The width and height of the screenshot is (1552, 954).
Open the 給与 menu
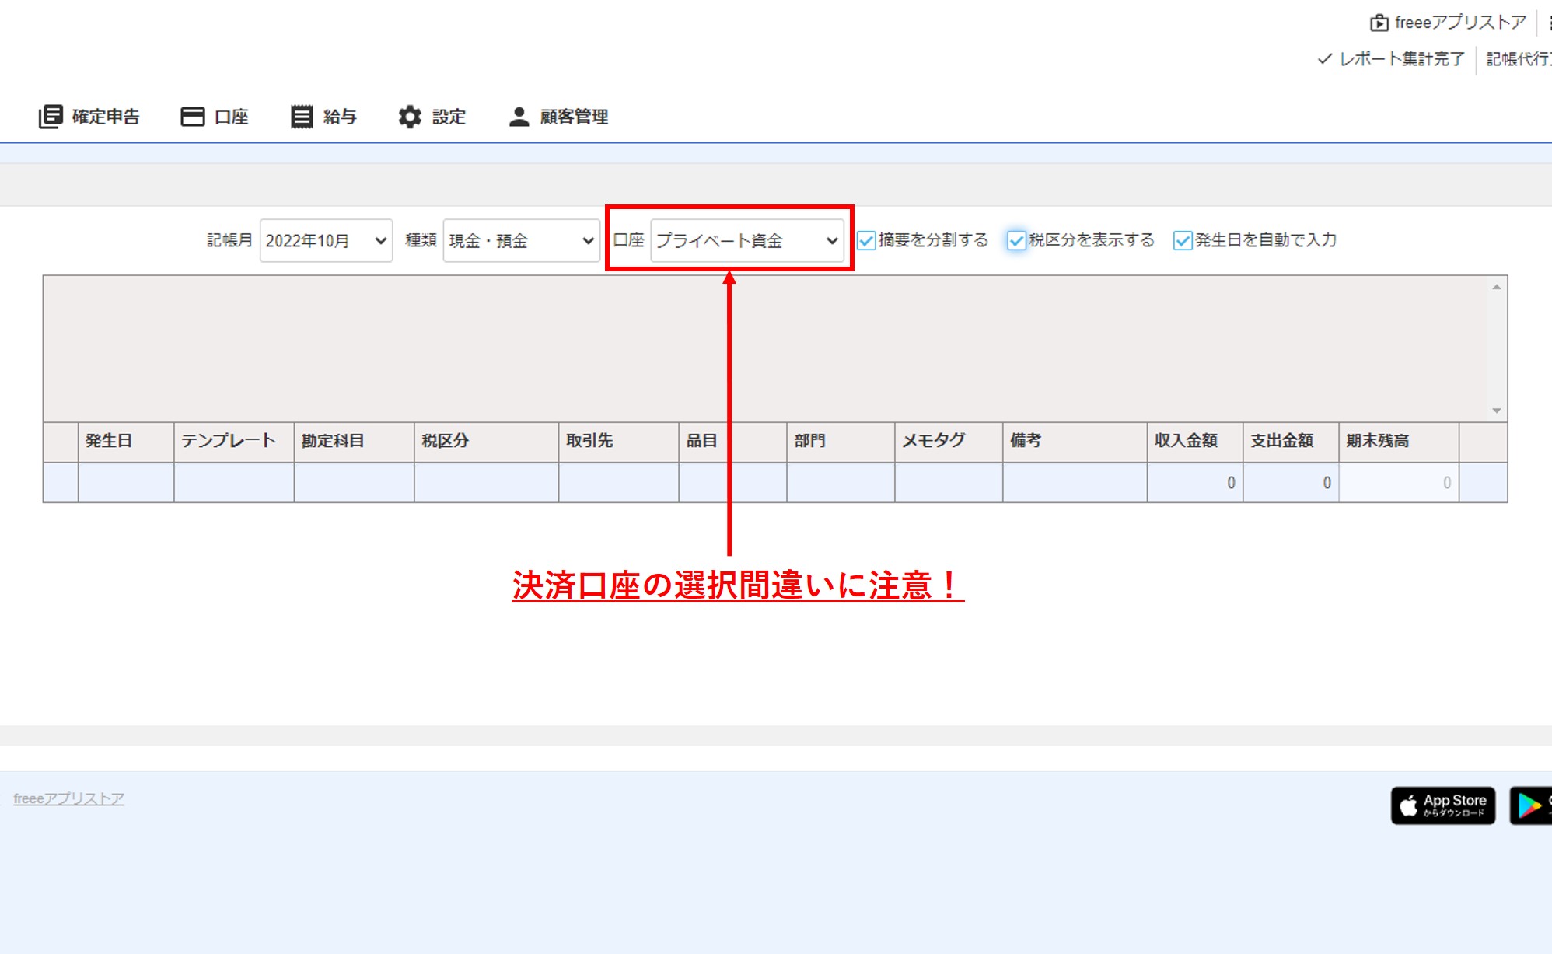[x=323, y=117]
